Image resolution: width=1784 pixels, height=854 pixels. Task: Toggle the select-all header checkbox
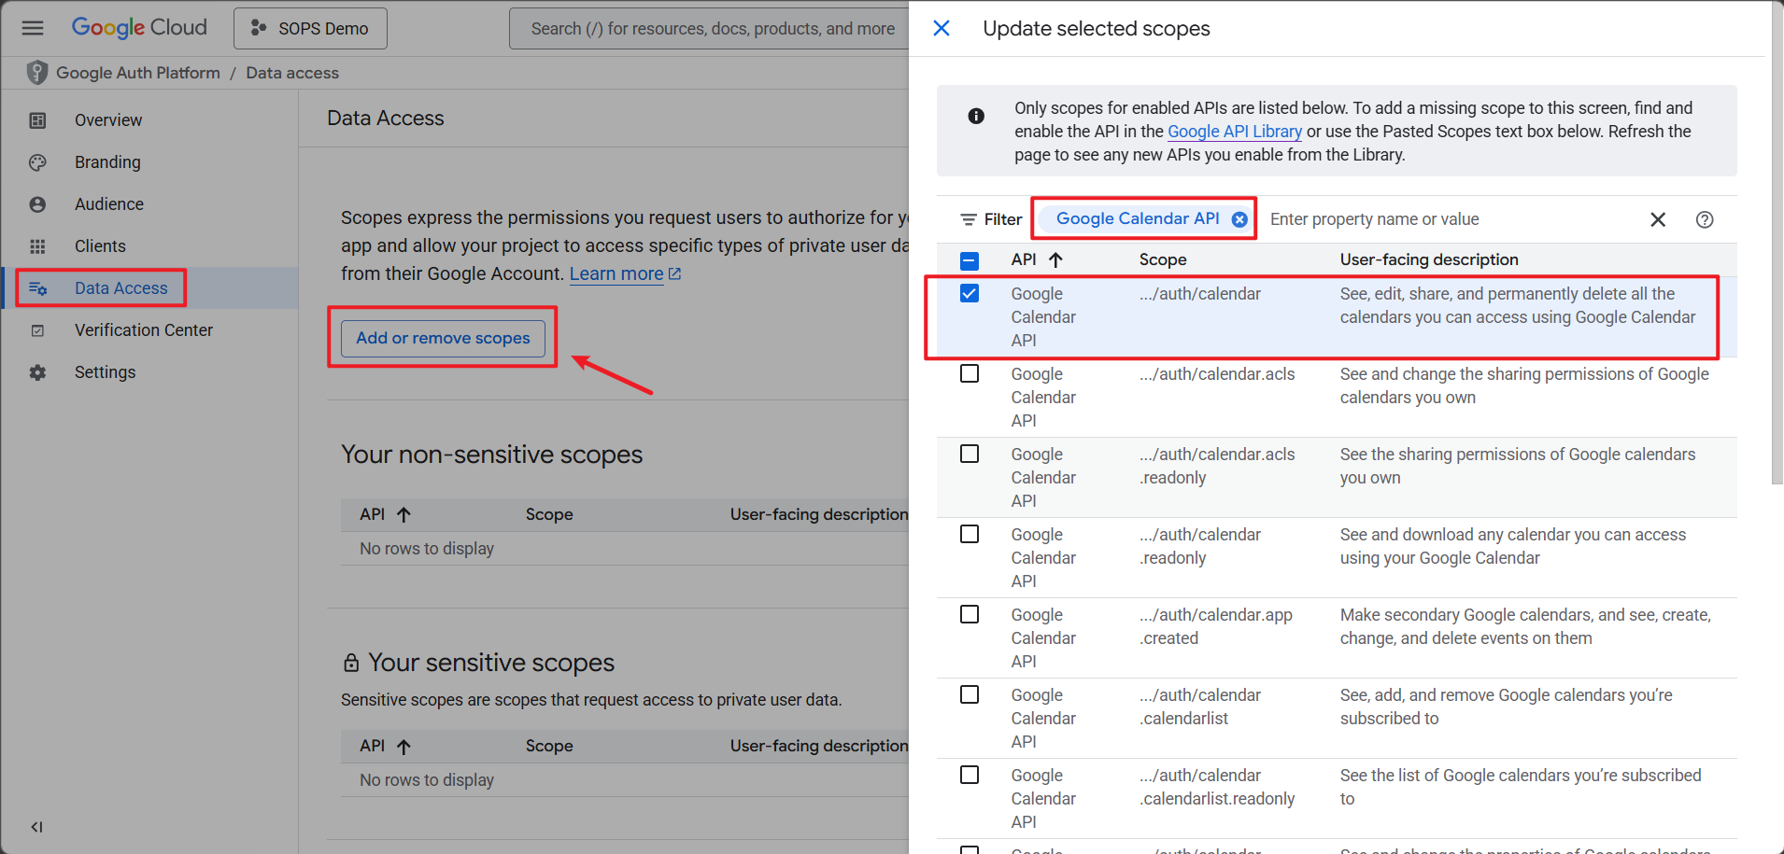click(x=970, y=260)
